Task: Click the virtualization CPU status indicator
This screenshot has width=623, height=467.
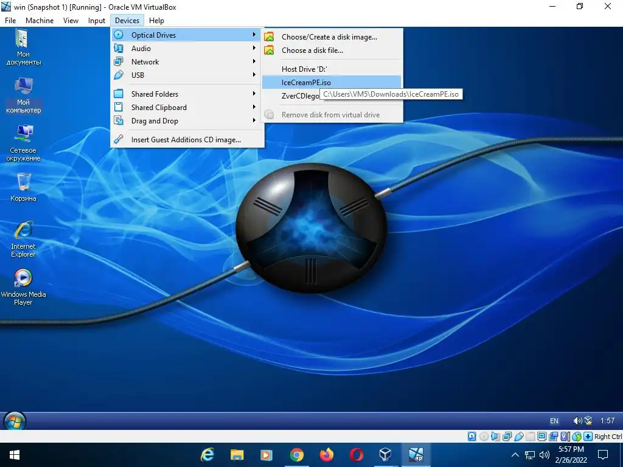Action: [x=565, y=437]
